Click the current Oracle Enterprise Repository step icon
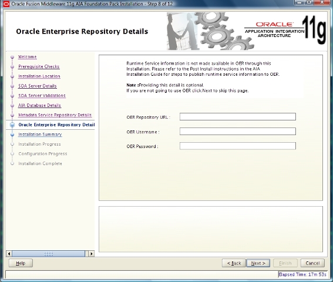 click(12, 125)
